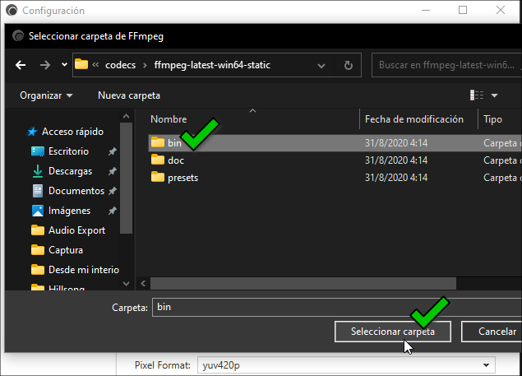This screenshot has width=522, height=376.
Task: Open Captura folder in sidebar
Action: tap(65, 250)
